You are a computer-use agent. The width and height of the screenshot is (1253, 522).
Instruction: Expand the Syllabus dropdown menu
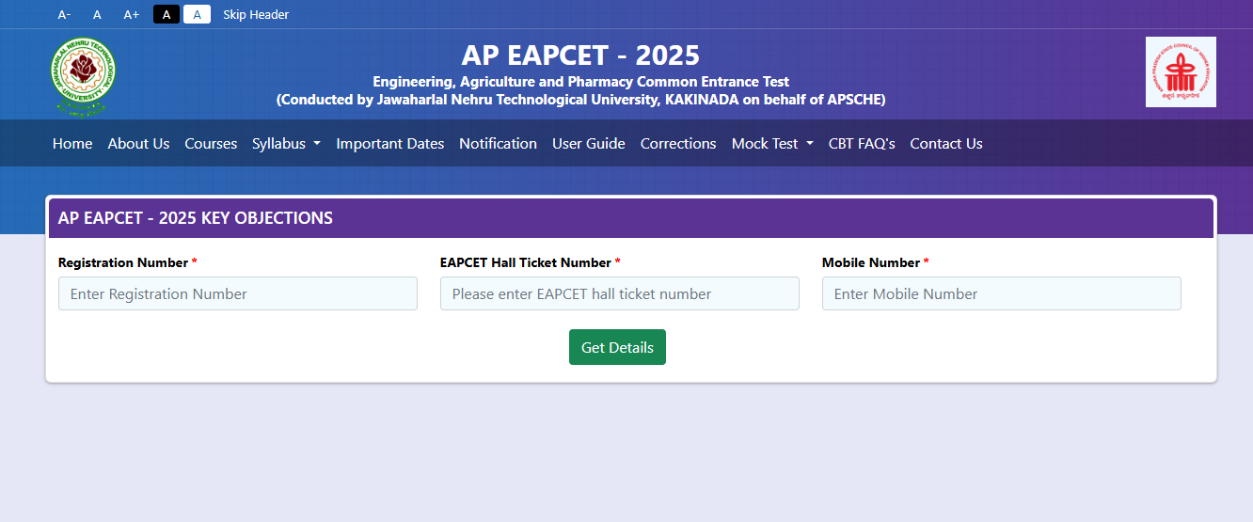(286, 144)
